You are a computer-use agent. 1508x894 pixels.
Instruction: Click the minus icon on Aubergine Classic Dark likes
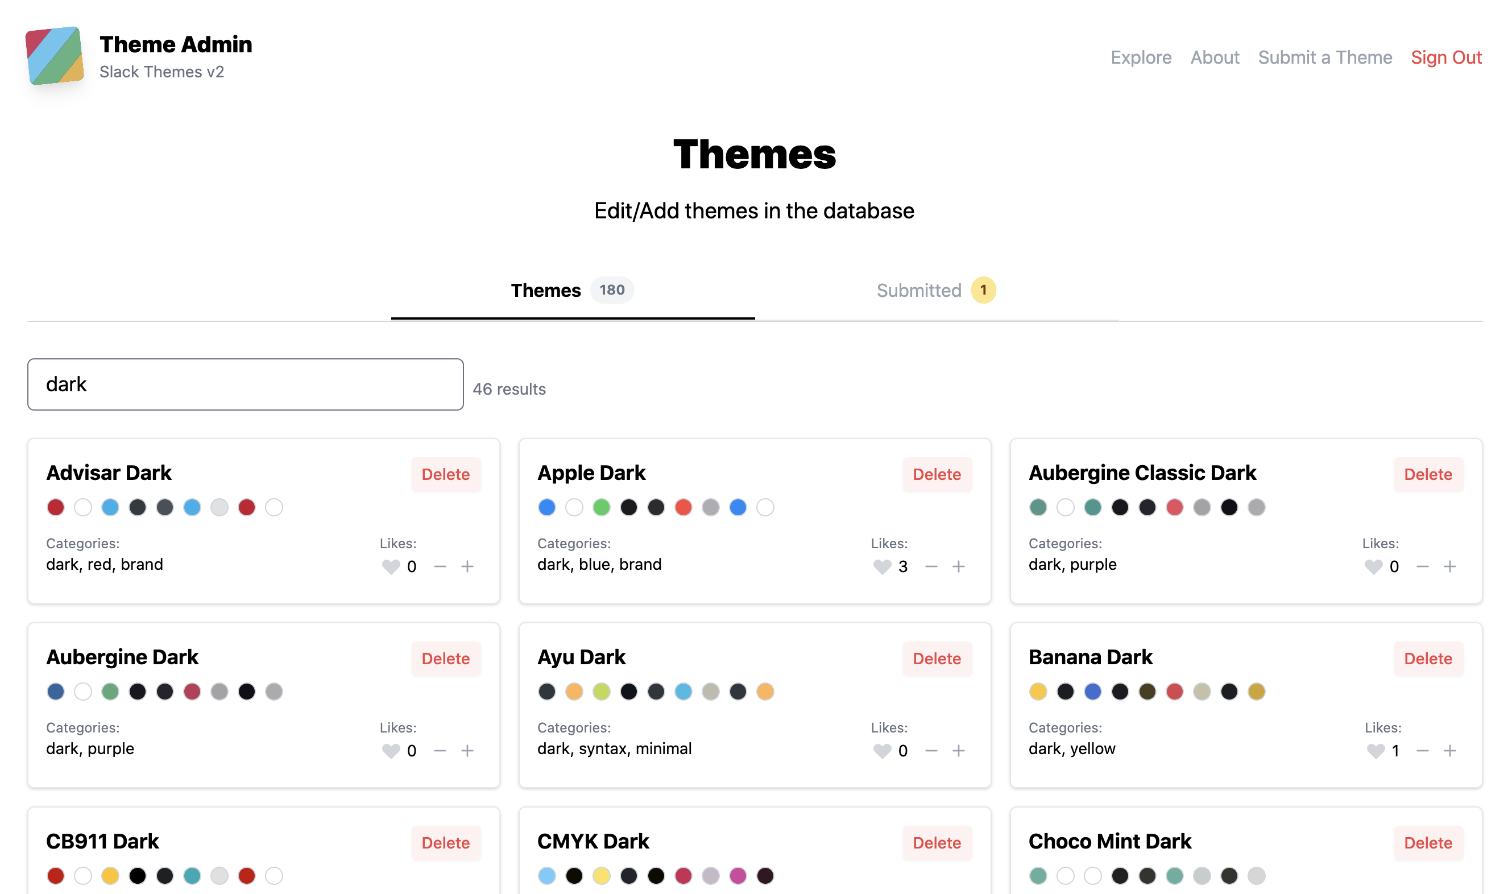tap(1423, 566)
